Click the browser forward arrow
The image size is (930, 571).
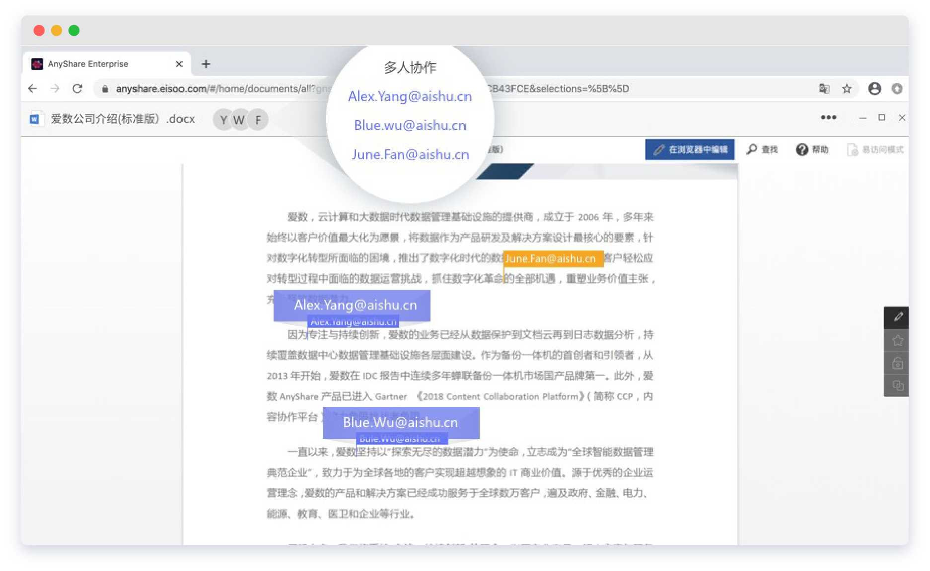click(x=55, y=88)
